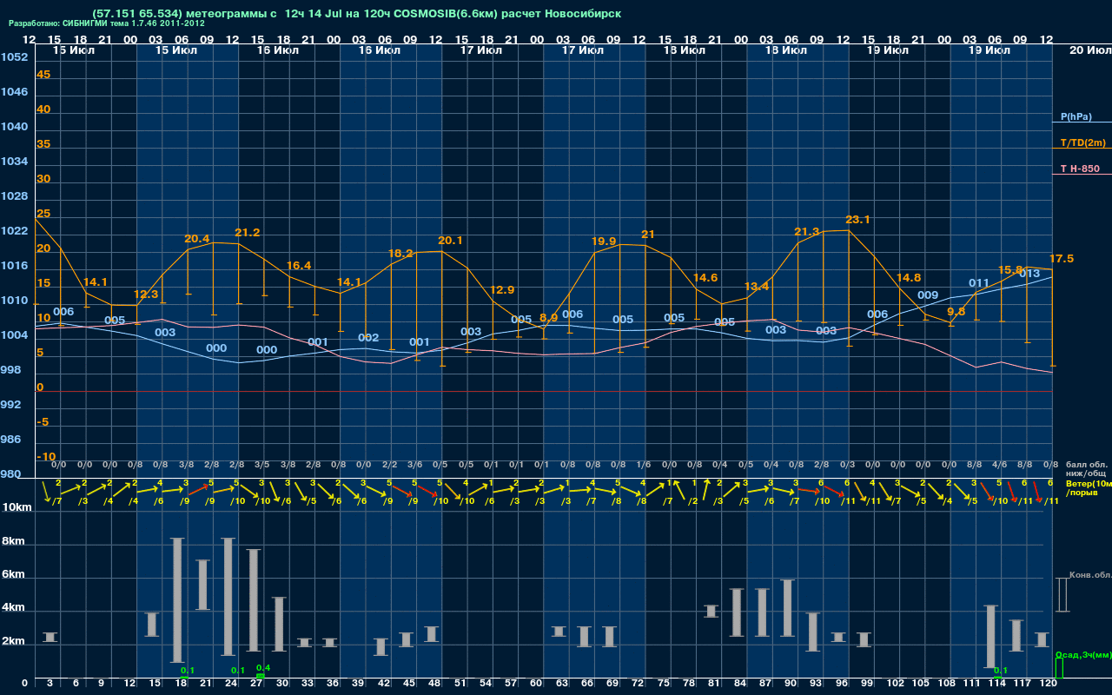Click the 17.5 temperature label

1062,259
